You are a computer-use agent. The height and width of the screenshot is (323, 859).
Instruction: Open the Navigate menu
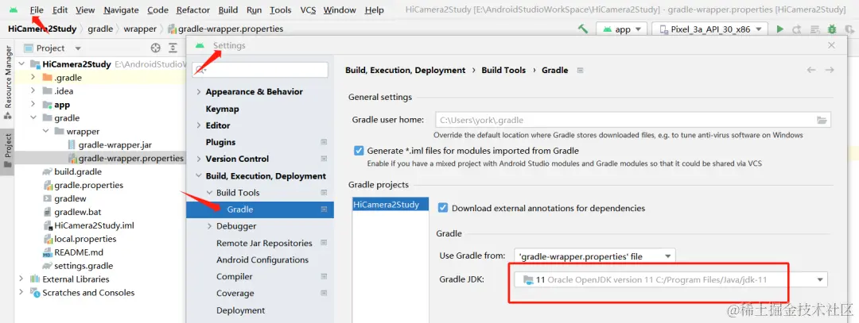point(121,10)
